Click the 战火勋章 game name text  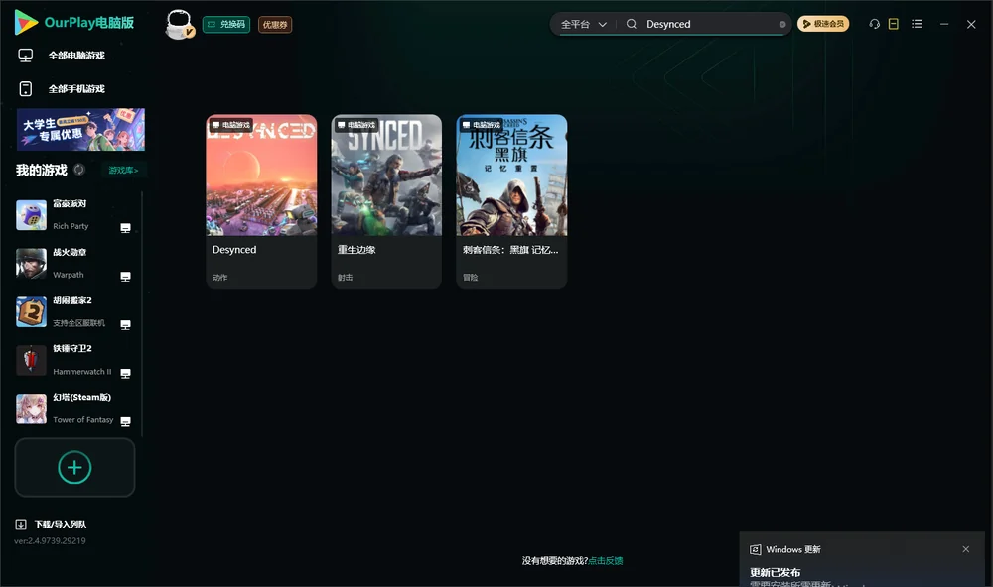pyautogui.click(x=70, y=253)
